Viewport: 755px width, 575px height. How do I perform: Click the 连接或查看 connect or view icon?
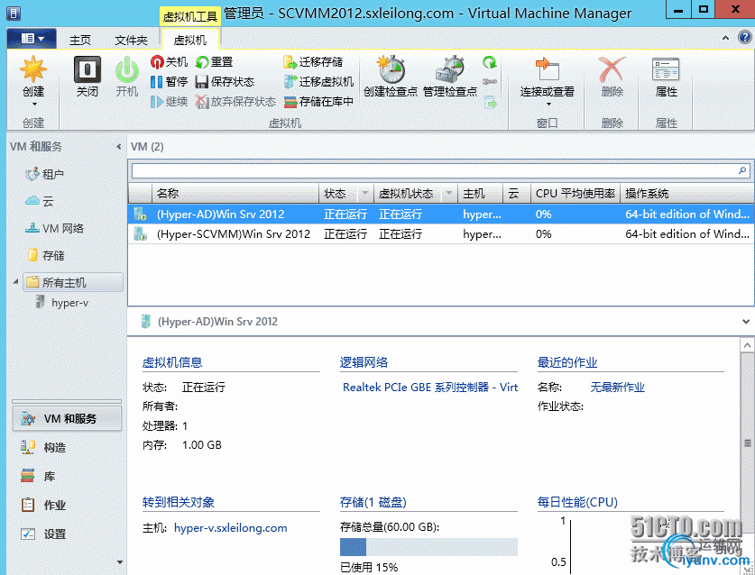pos(547,68)
